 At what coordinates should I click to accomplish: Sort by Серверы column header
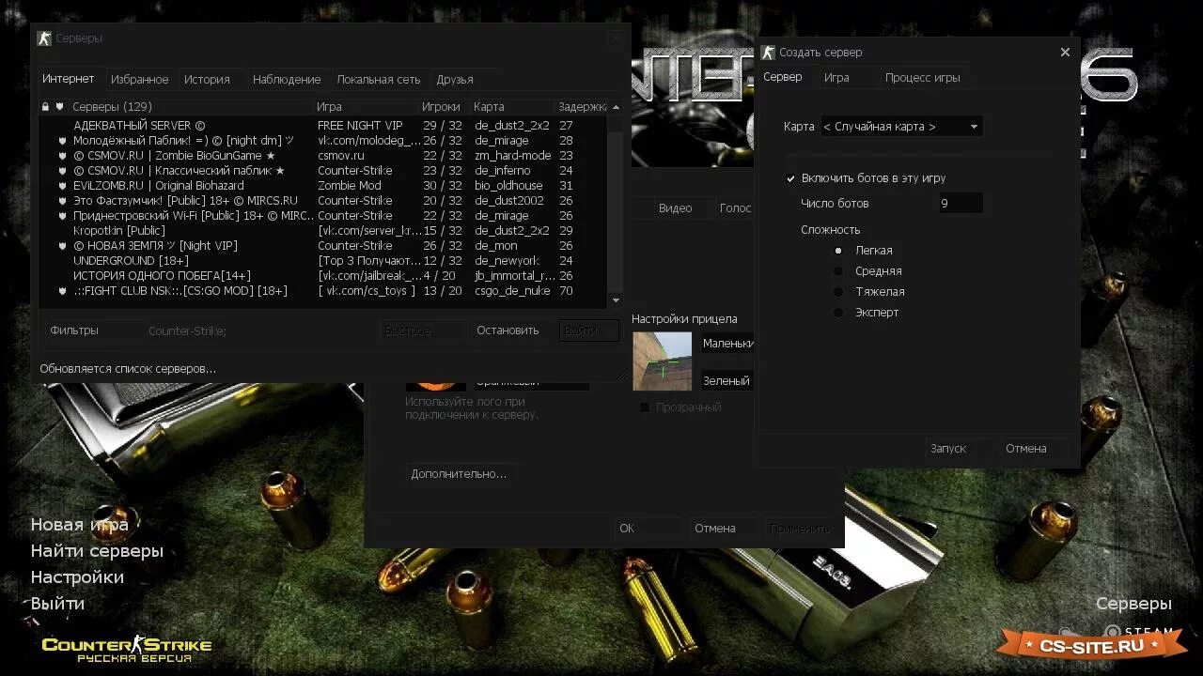pos(190,107)
